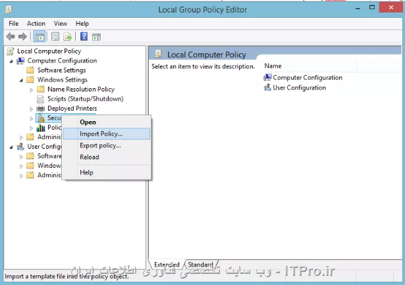Expand the Policy-based QoS node
405x285 pixels.
tap(31, 128)
